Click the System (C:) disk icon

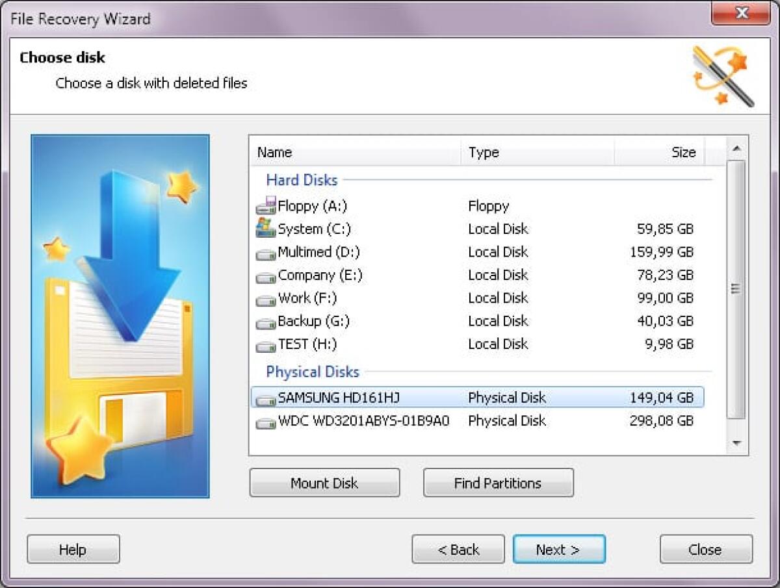point(265,229)
